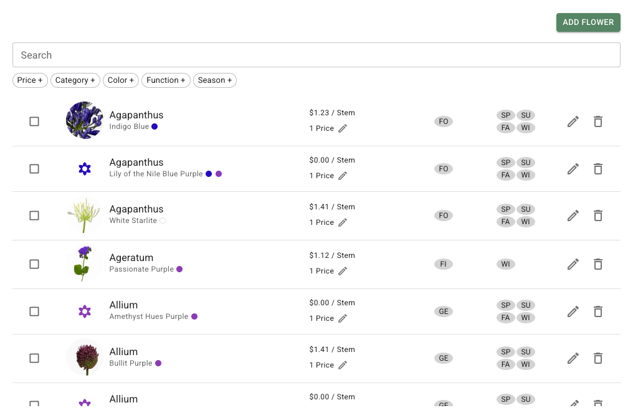This screenshot has width=633, height=418.
Task: Open White Starlite flower thumbnail
Action: tap(85, 215)
